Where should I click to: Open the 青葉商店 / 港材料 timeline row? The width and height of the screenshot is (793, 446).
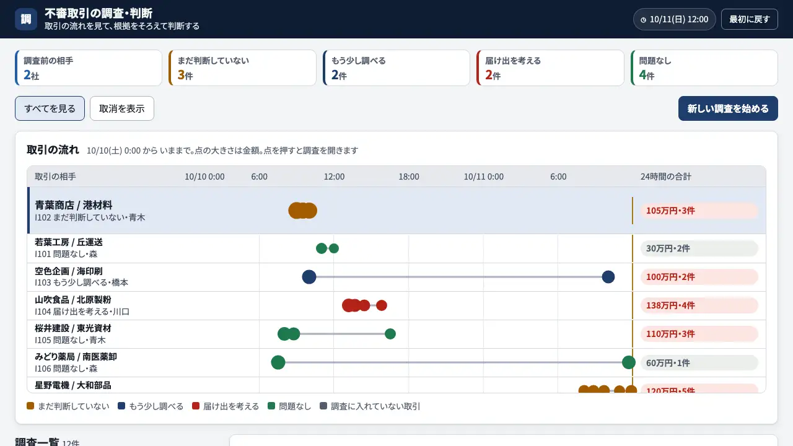[396, 211]
